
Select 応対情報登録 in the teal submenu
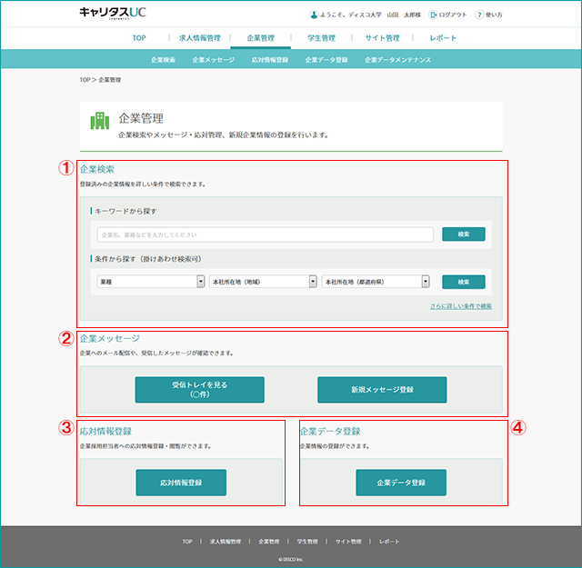coord(270,60)
